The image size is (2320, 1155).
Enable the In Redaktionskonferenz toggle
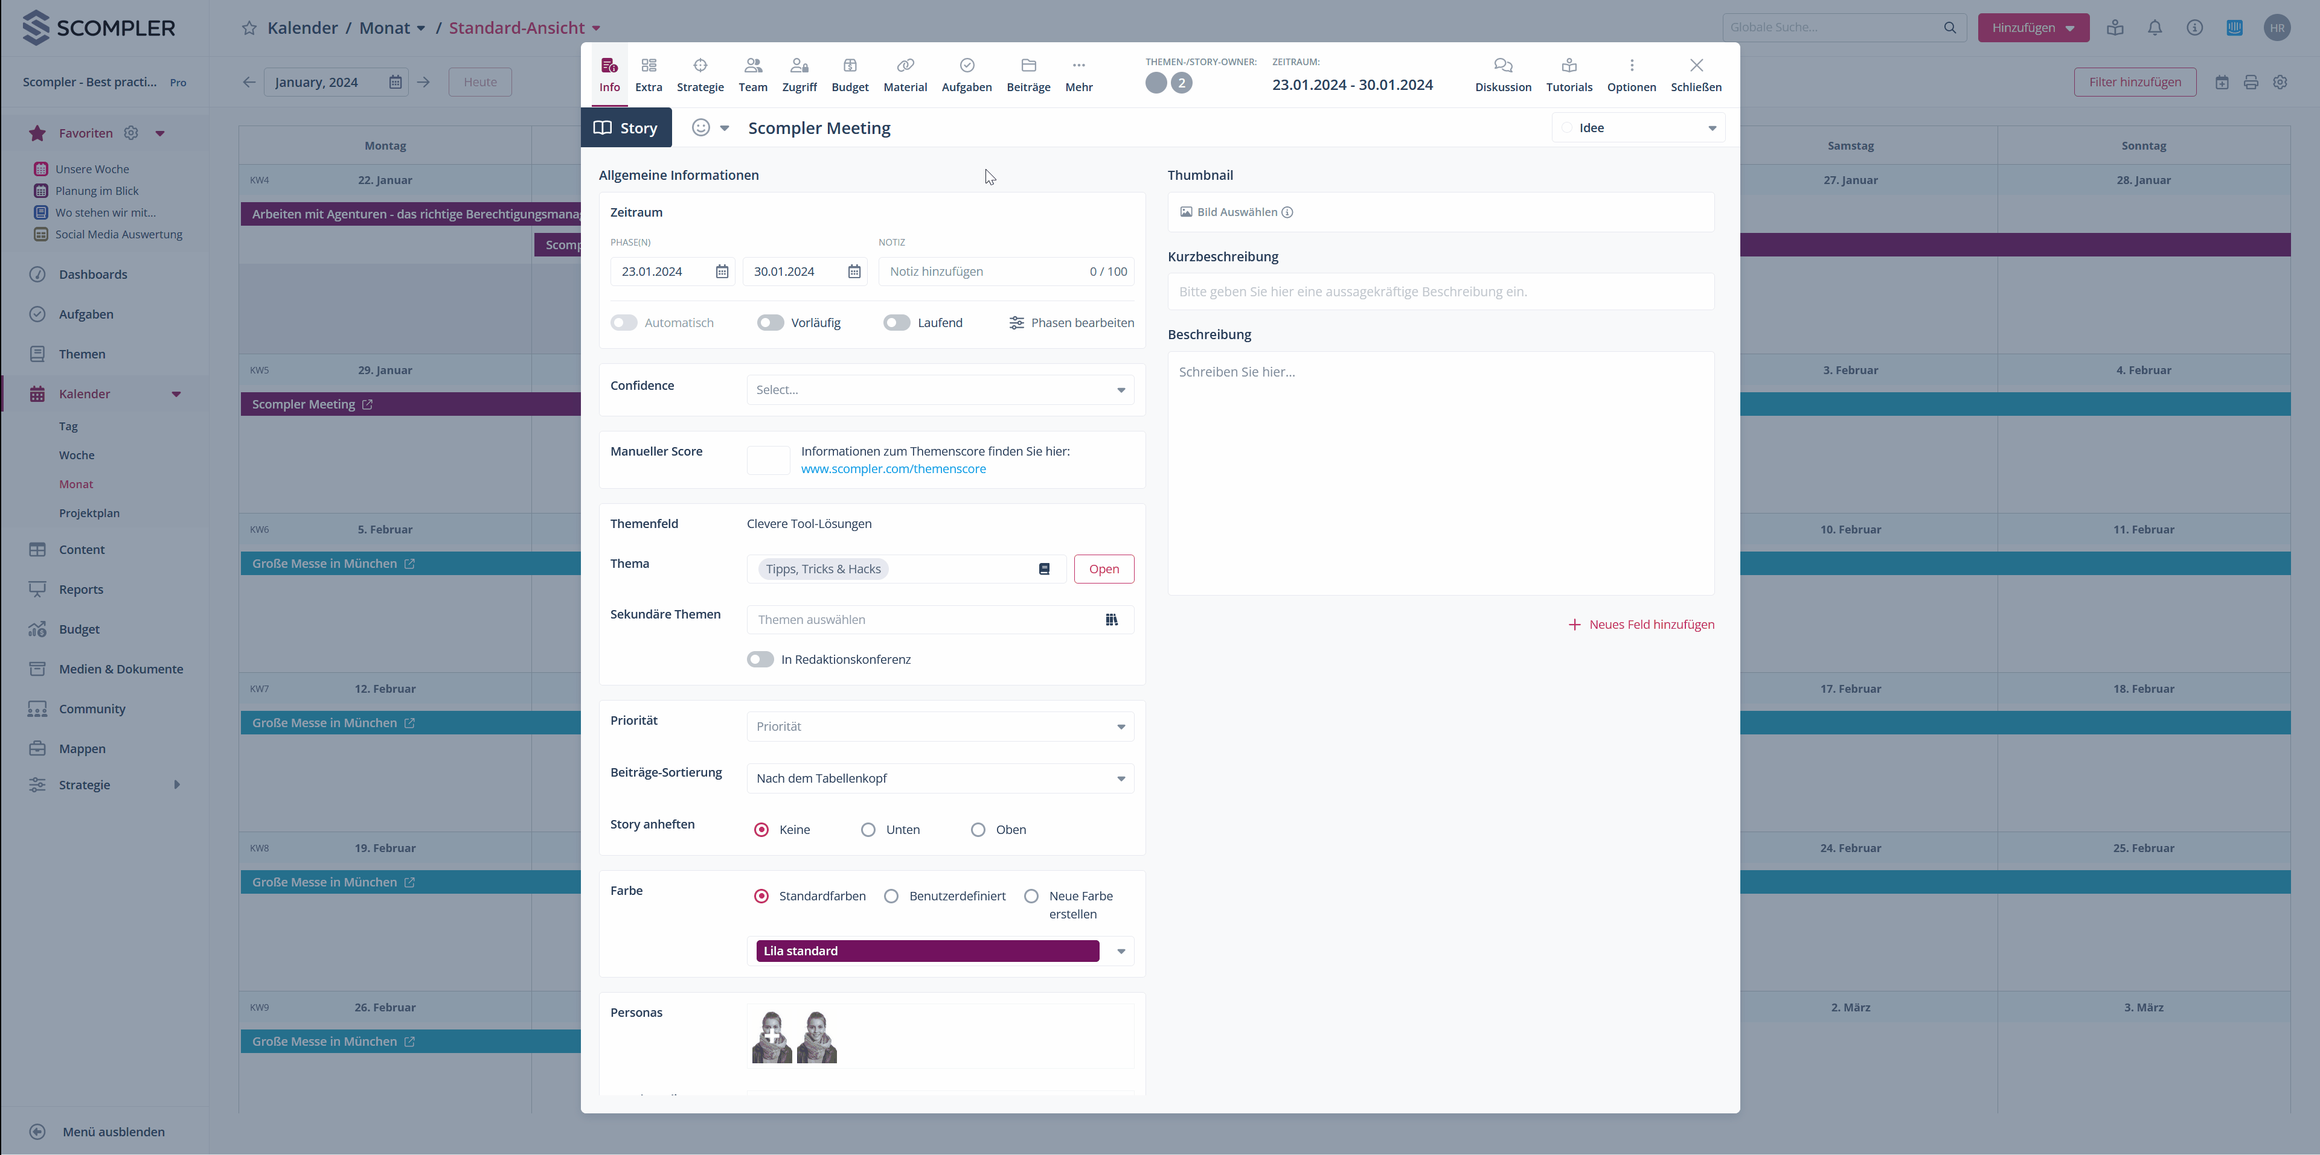pyautogui.click(x=760, y=660)
